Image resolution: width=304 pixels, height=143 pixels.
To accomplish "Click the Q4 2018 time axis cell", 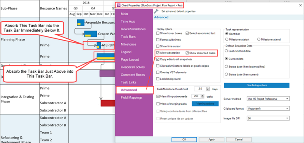I will [93, 8].
